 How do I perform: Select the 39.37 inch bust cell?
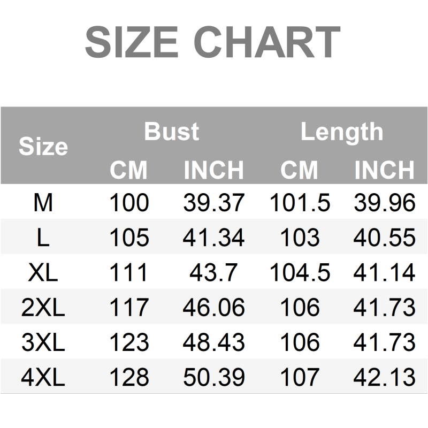[x=213, y=203]
